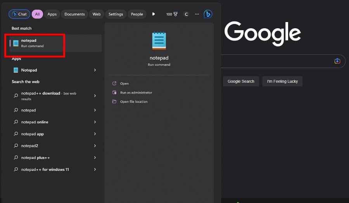The image size is (349, 203).
Task: Click magnifier beside plain notepad suggestion
Action: (x=16, y=110)
